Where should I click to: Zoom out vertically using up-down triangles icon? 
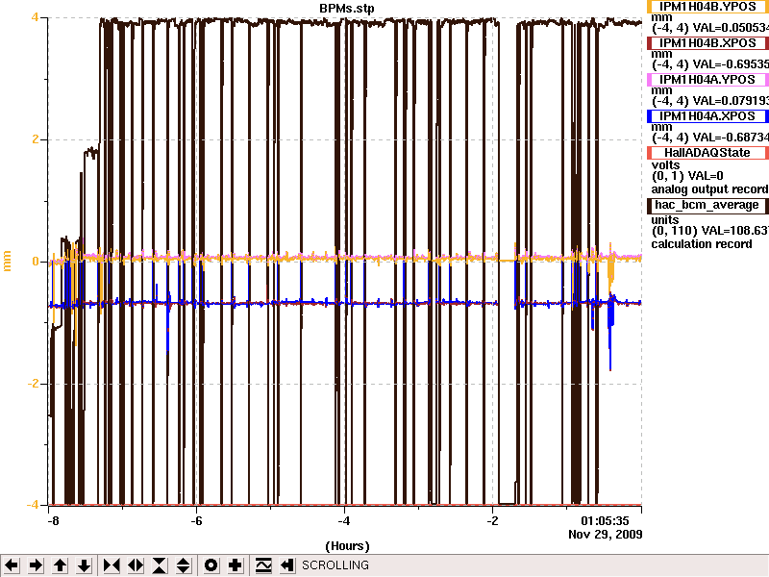(183, 565)
